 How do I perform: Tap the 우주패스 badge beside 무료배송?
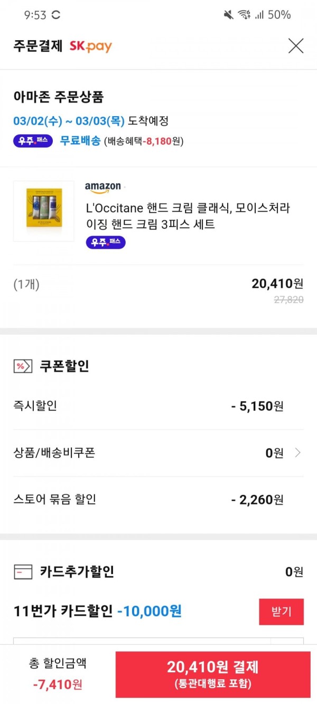click(x=33, y=141)
